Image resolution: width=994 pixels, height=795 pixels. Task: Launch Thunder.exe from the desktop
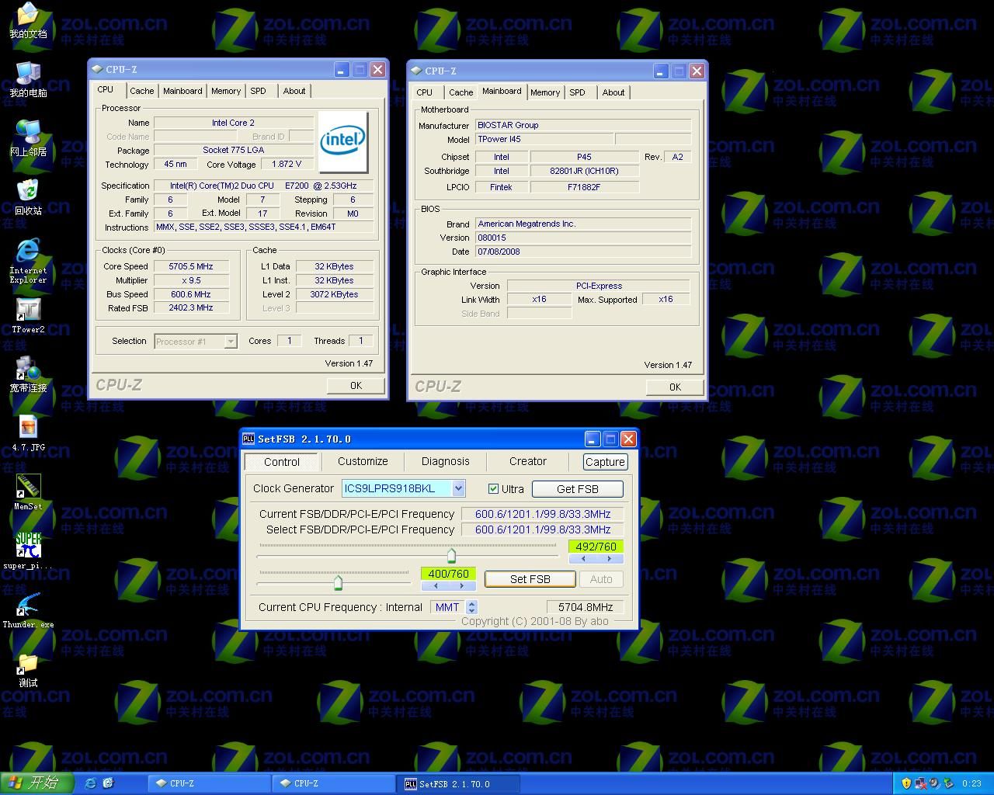click(28, 610)
